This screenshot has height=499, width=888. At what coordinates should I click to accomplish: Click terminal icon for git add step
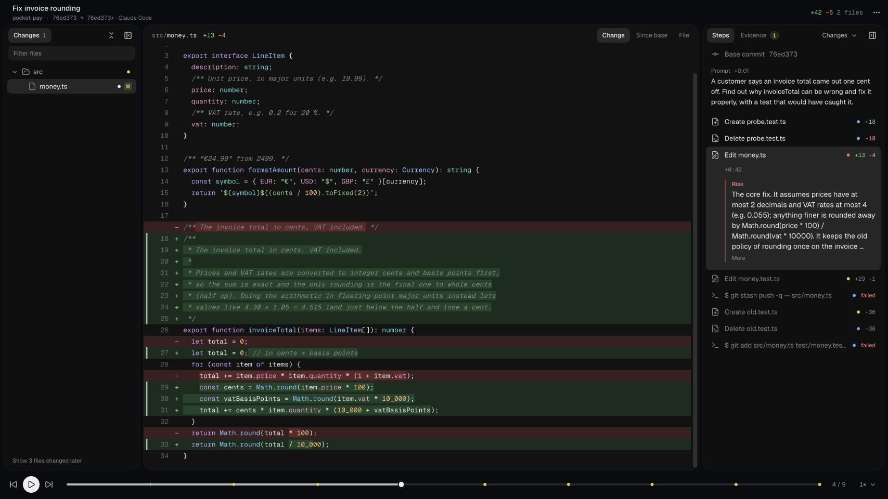pos(715,345)
